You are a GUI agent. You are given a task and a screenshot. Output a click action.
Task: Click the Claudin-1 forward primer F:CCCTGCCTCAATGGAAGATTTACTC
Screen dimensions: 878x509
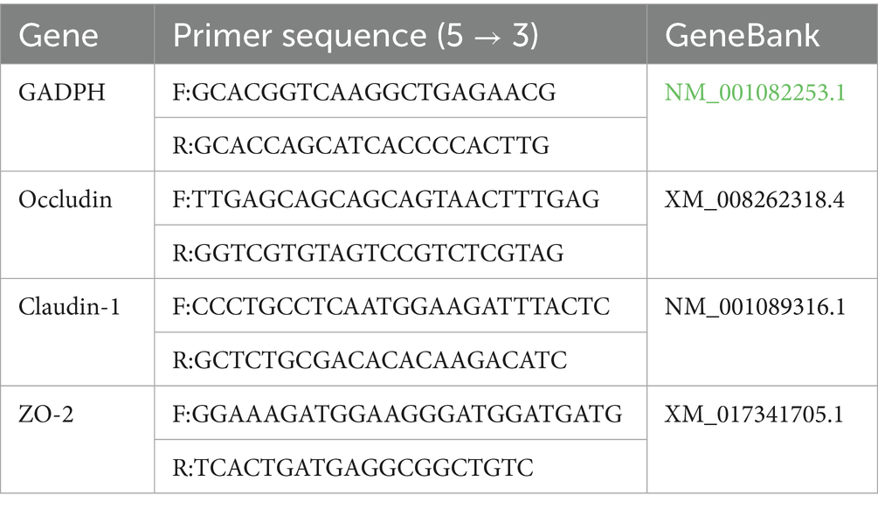click(x=391, y=307)
